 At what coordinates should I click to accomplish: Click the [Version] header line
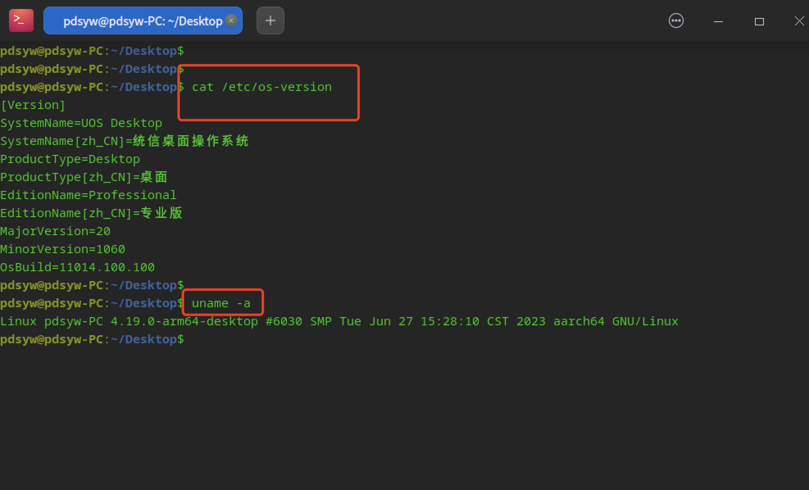pyautogui.click(x=33, y=105)
